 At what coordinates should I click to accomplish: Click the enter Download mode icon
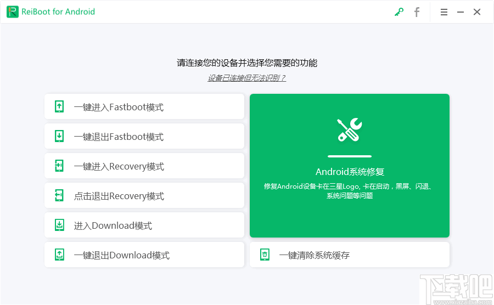(x=59, y=225)
